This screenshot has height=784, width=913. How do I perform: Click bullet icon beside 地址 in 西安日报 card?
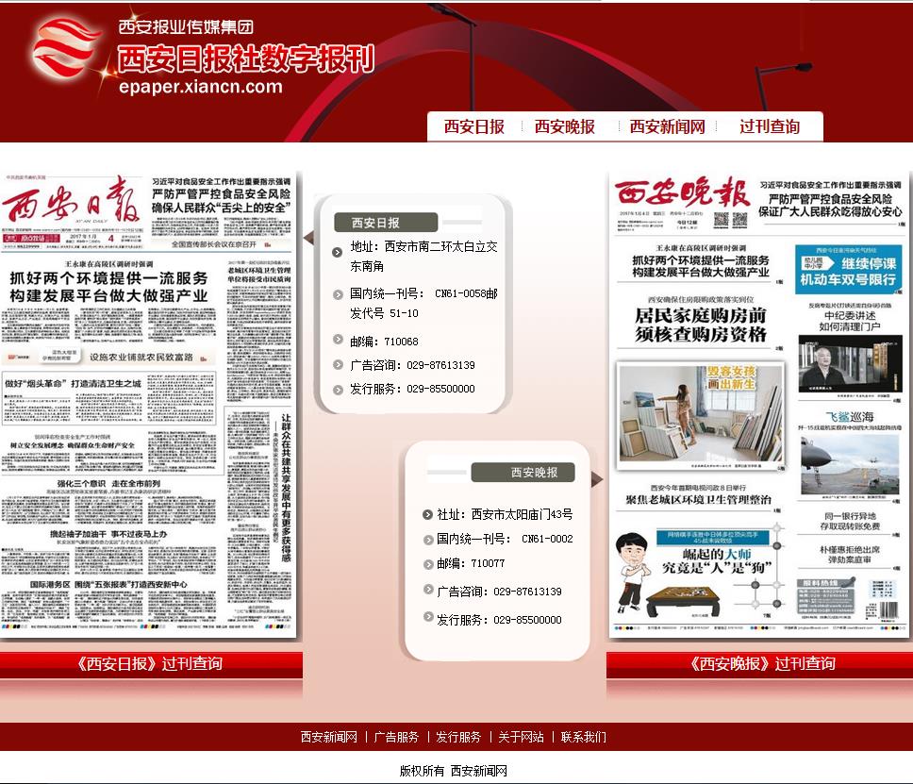click(x=337, y=252)
